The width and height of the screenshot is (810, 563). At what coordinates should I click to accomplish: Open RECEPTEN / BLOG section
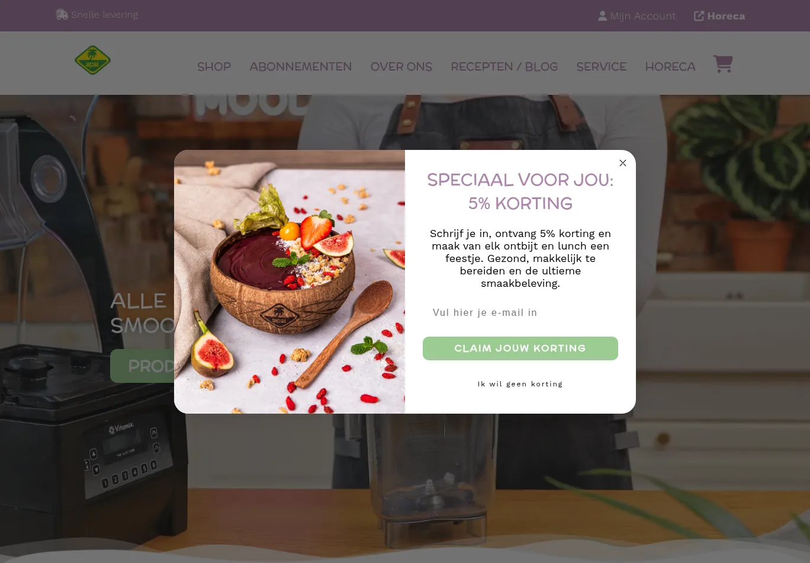504,66
